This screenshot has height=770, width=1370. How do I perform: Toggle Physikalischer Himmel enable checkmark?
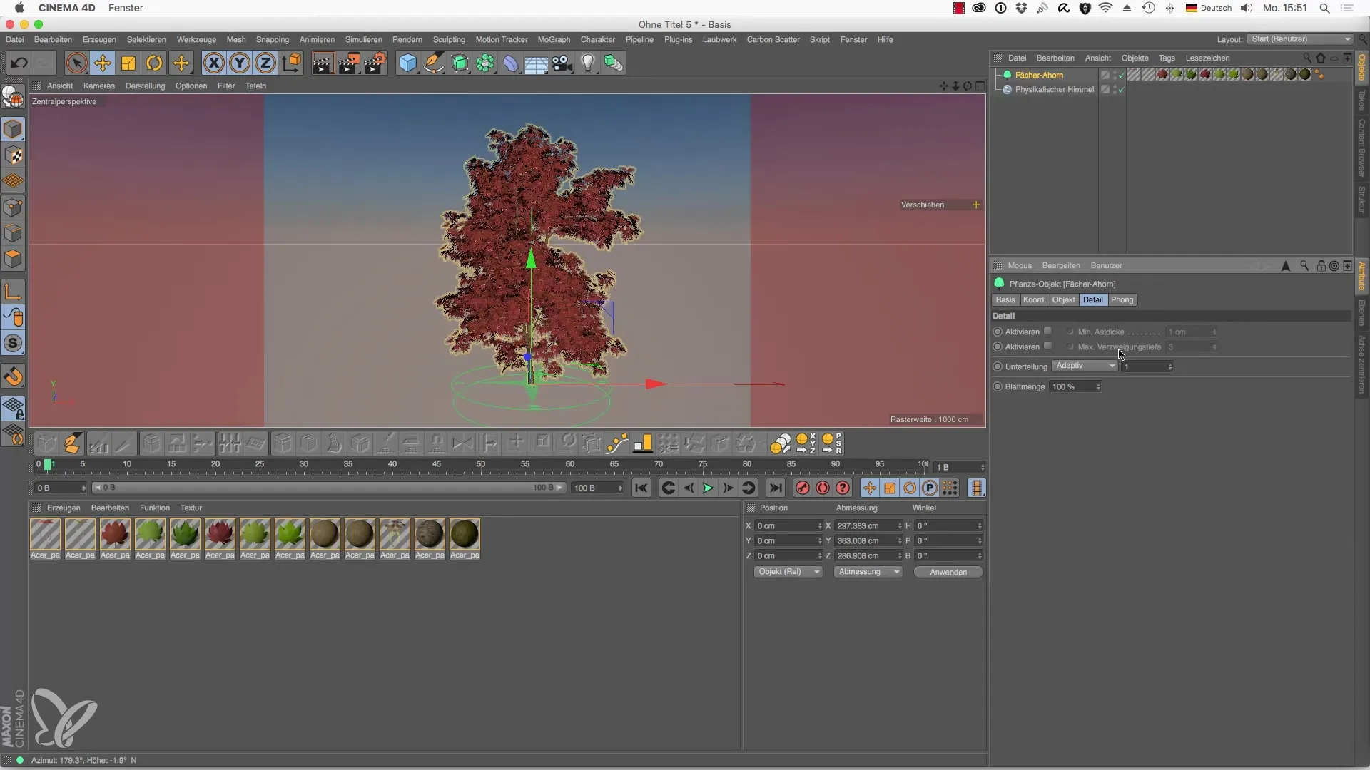pyautogui.click(x=1122, y=90)
